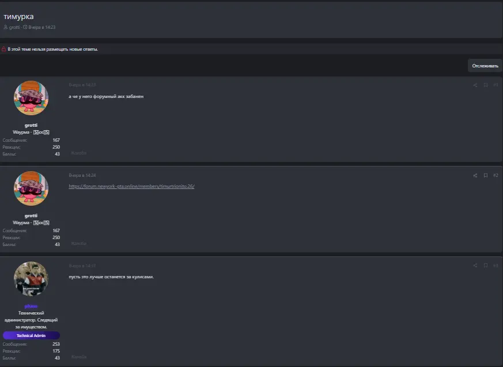Open phase's avatar in third post
Image resolution: width=503 pixels, height=367 pixels.
[x=31, y=279]
